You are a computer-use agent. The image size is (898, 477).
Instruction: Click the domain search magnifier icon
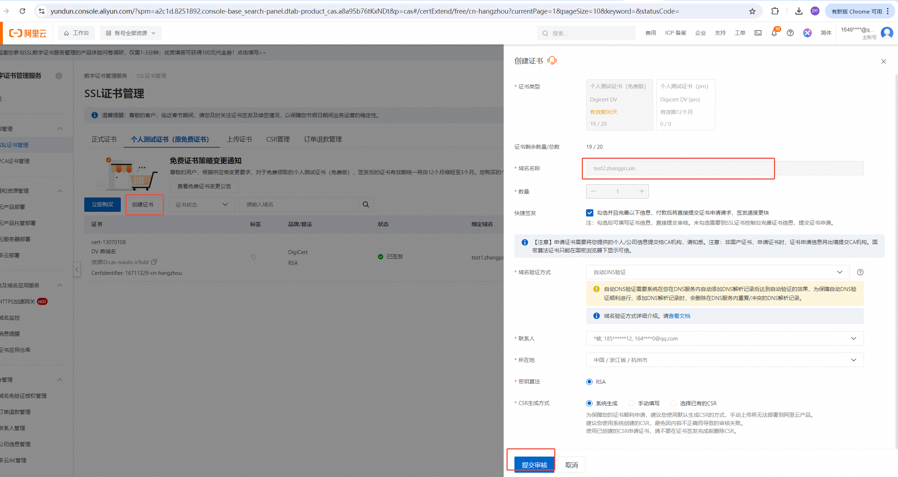(x=366, y=205)
